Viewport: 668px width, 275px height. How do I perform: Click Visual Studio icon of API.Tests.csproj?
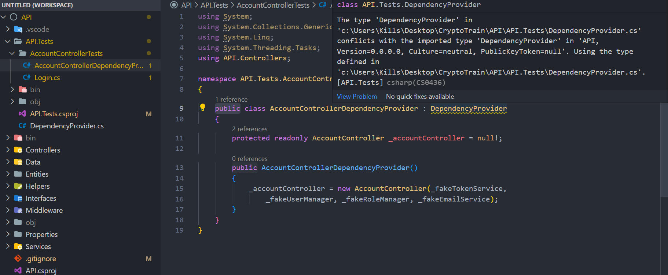(x=22, y=114)
